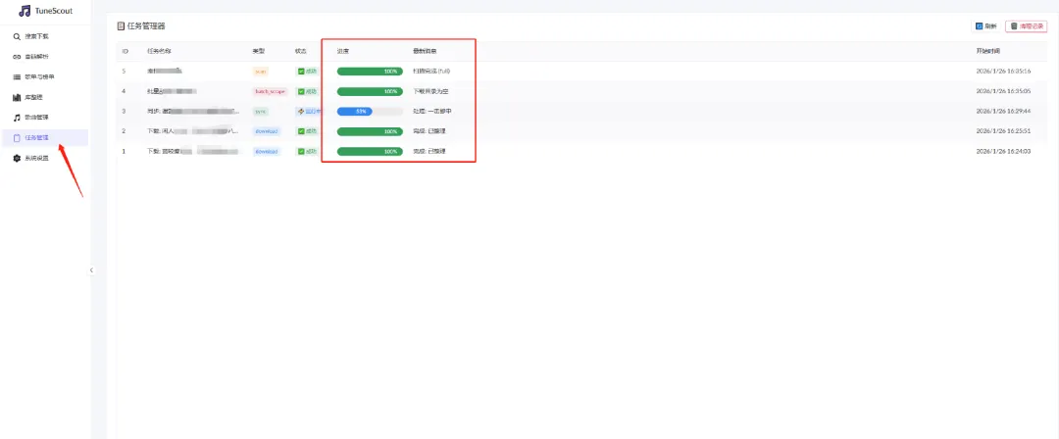The width and height of the screenshot is (1059, 439).
Task: Click the timestamp 2026/1/26 16:25:51
Action: coord(1003,131)
